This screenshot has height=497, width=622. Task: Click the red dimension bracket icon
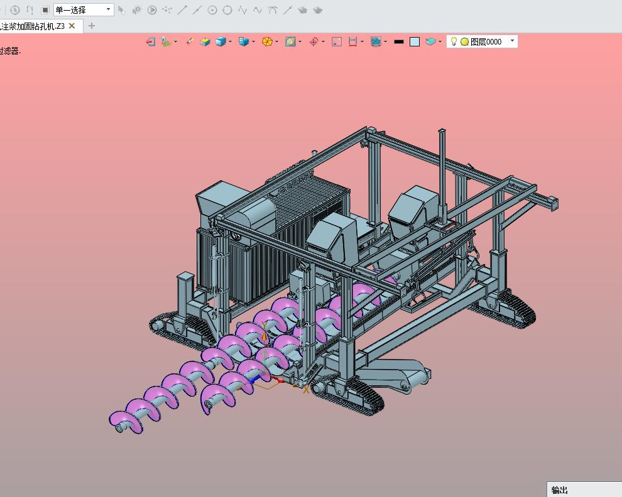point(352,41)
